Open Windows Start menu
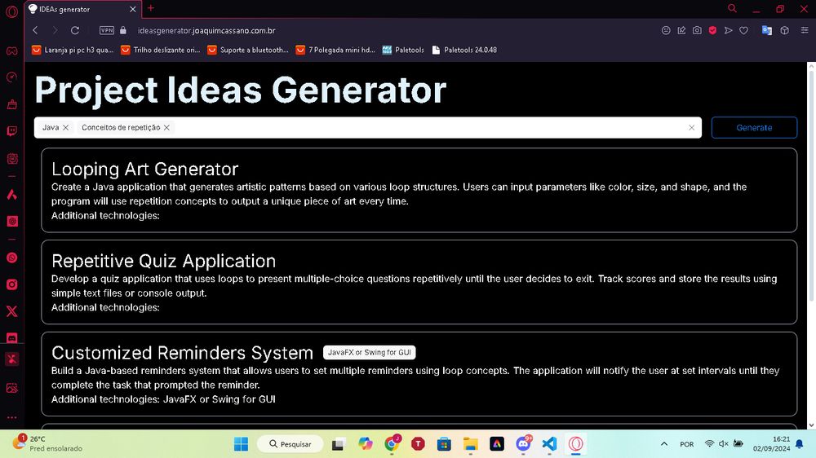Image resolution: width=816 pixels, height=458 pixels. pos(241,443)
